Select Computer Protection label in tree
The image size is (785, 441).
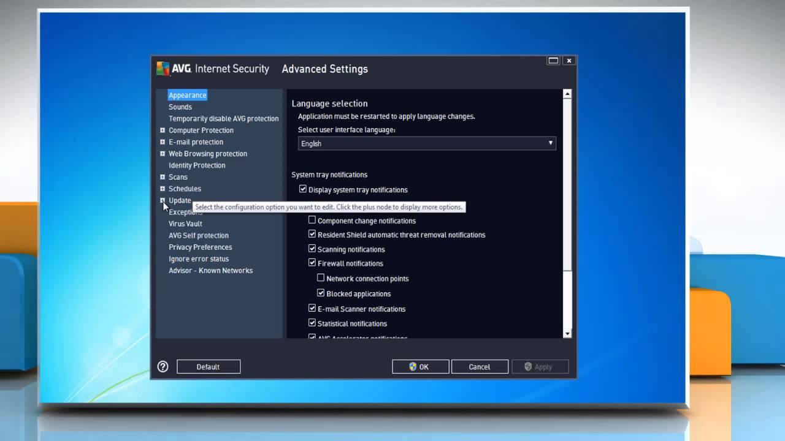coord(201,130)
